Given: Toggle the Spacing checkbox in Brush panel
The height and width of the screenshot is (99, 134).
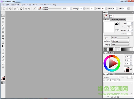Looking at the screenshot, I should click(x=118, y=30).
